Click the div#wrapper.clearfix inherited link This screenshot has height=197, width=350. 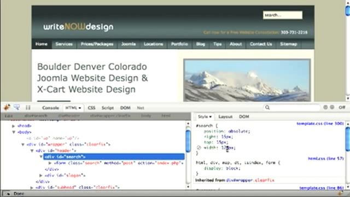coord(250,180)
